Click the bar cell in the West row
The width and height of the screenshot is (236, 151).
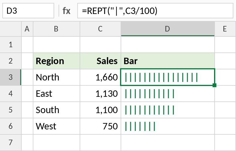[x=168, y=126]
